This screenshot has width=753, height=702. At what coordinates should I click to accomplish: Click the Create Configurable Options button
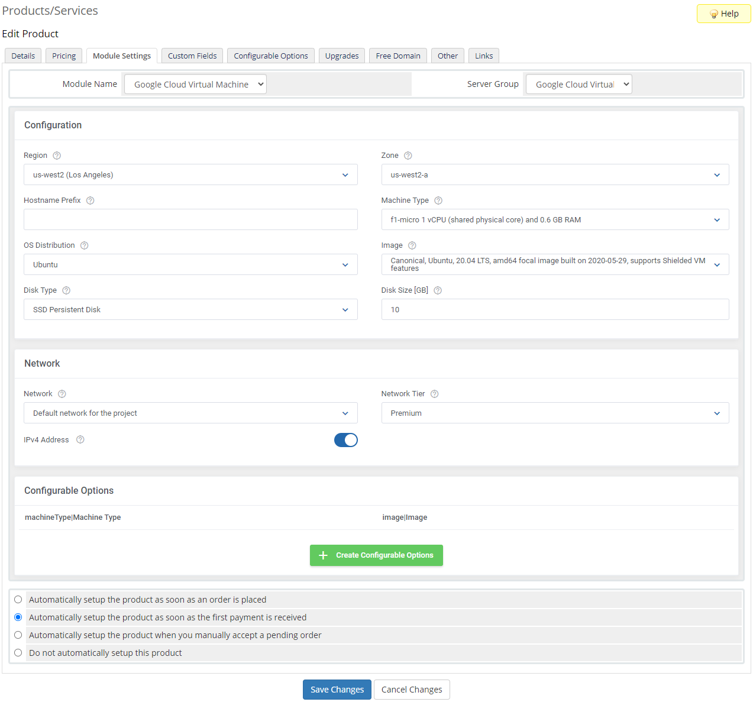coord(376,555)
